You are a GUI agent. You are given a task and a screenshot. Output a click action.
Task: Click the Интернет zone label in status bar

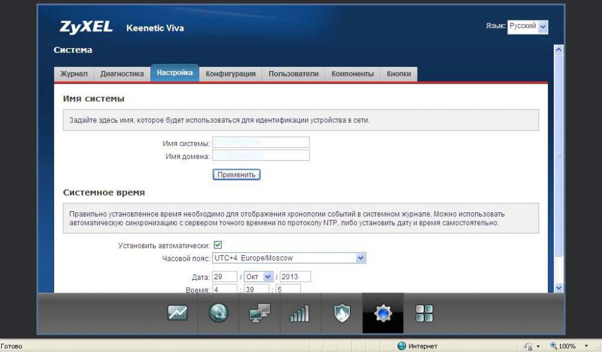423,346
